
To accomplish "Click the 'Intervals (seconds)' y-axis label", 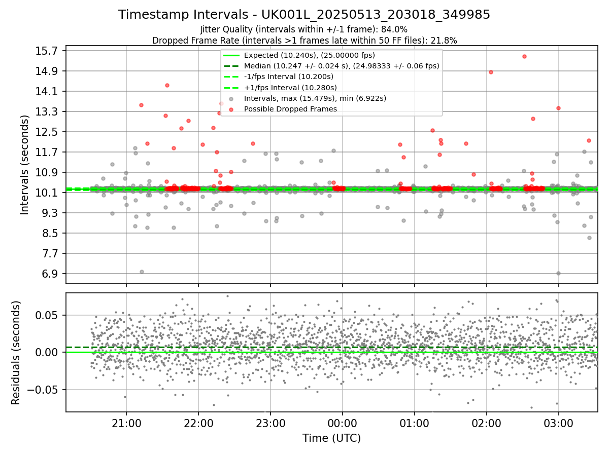I will (25, 165).
